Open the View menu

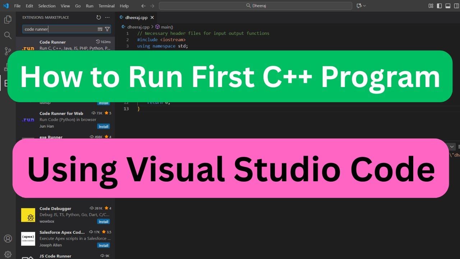(65, 6)
